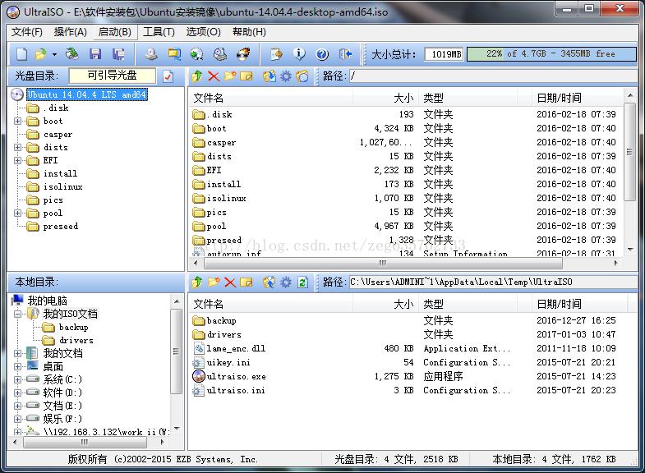Expand the 系统(C:) drive node
This screenshot has height=473, width=645.
point(17,379)
